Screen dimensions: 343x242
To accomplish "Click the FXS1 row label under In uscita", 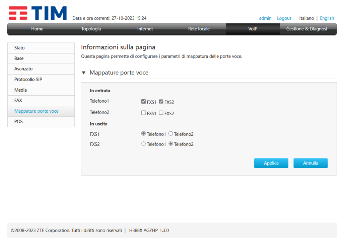I will tap(94, 134).
